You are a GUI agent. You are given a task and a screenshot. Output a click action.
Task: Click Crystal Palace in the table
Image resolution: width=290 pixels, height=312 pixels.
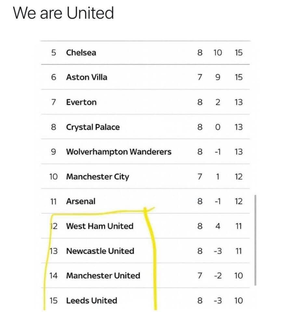[x=93, y=127]
